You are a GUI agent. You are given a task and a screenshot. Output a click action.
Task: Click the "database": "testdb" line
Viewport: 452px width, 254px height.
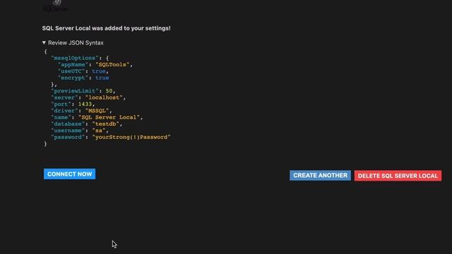[87, 124]
